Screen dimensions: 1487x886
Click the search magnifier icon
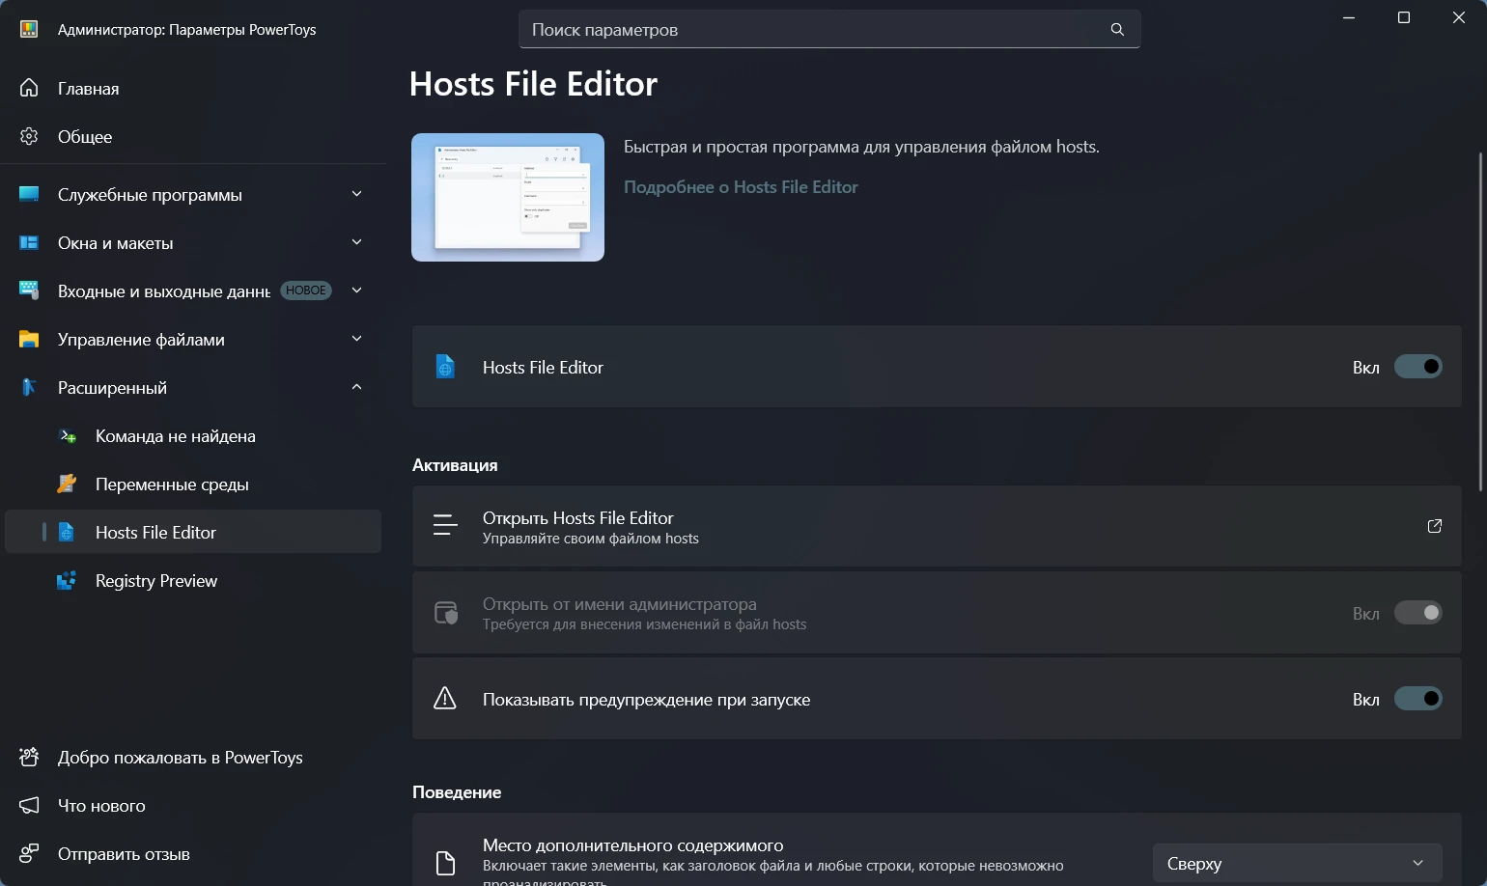coord(1117,30)
